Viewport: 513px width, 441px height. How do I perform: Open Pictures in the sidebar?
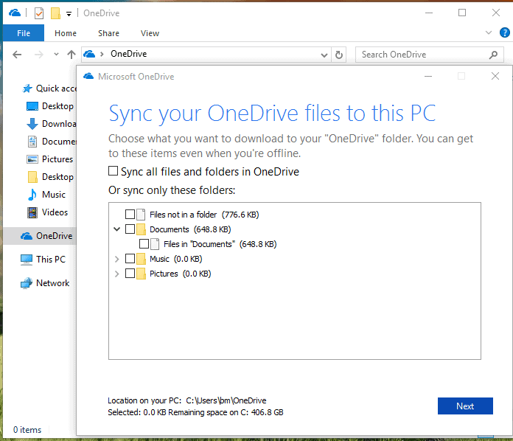(49, 159)
